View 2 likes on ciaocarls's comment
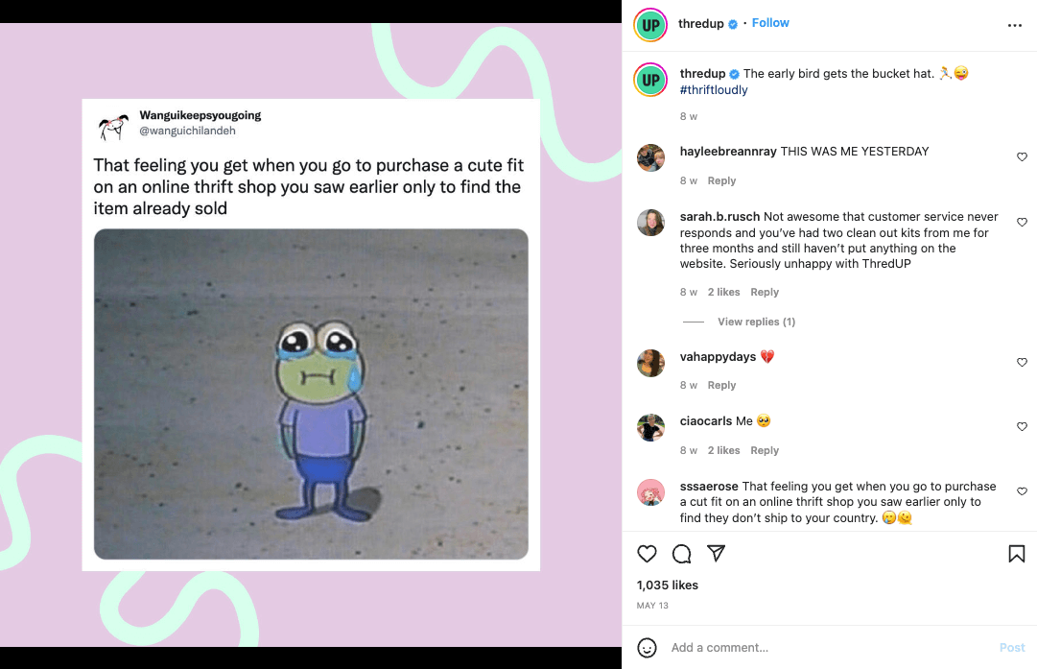 (x=723, y=450)
